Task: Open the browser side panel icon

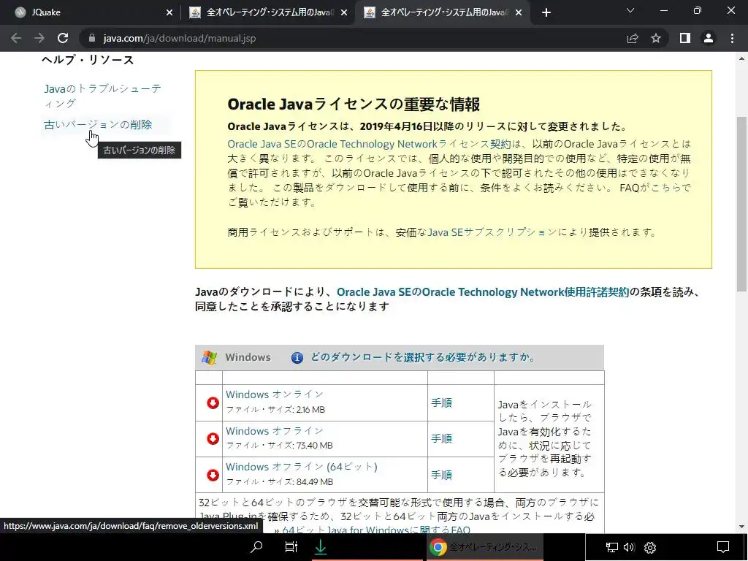Action: (685, 38)
